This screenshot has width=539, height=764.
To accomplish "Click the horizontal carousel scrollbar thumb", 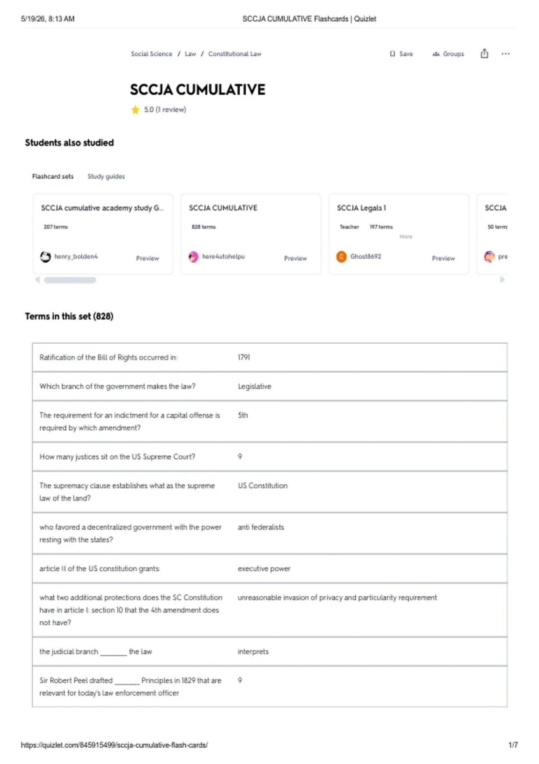I will click(70, 280).
